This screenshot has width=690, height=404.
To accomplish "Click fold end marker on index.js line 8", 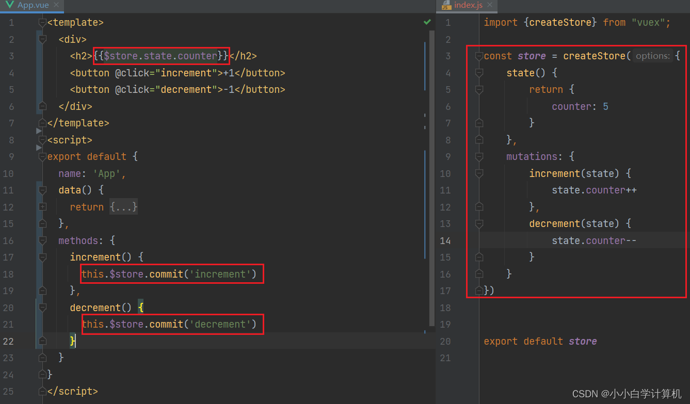I will coord(479,140).
